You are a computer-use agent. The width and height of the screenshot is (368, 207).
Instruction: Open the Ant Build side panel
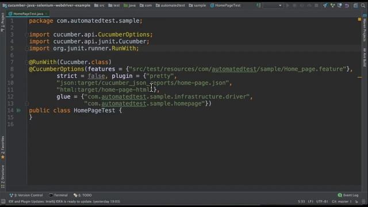[x=365, y=57]
